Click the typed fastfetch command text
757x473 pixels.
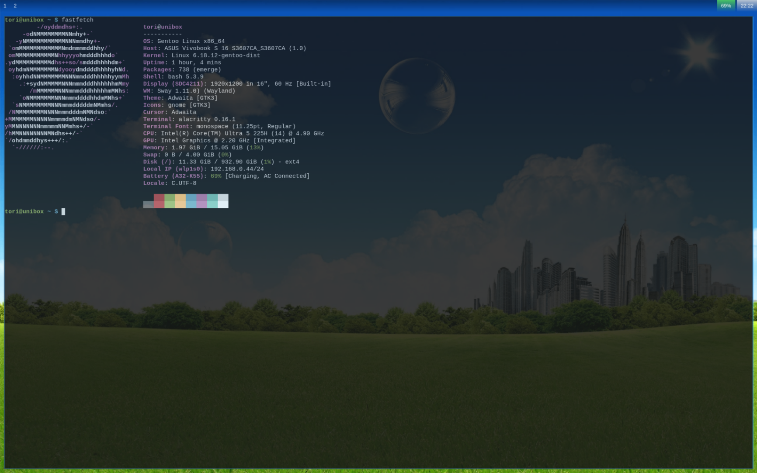tap(77, 20)
